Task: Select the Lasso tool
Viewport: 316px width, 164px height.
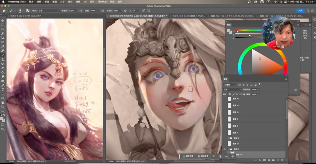Action: [3, 29]
